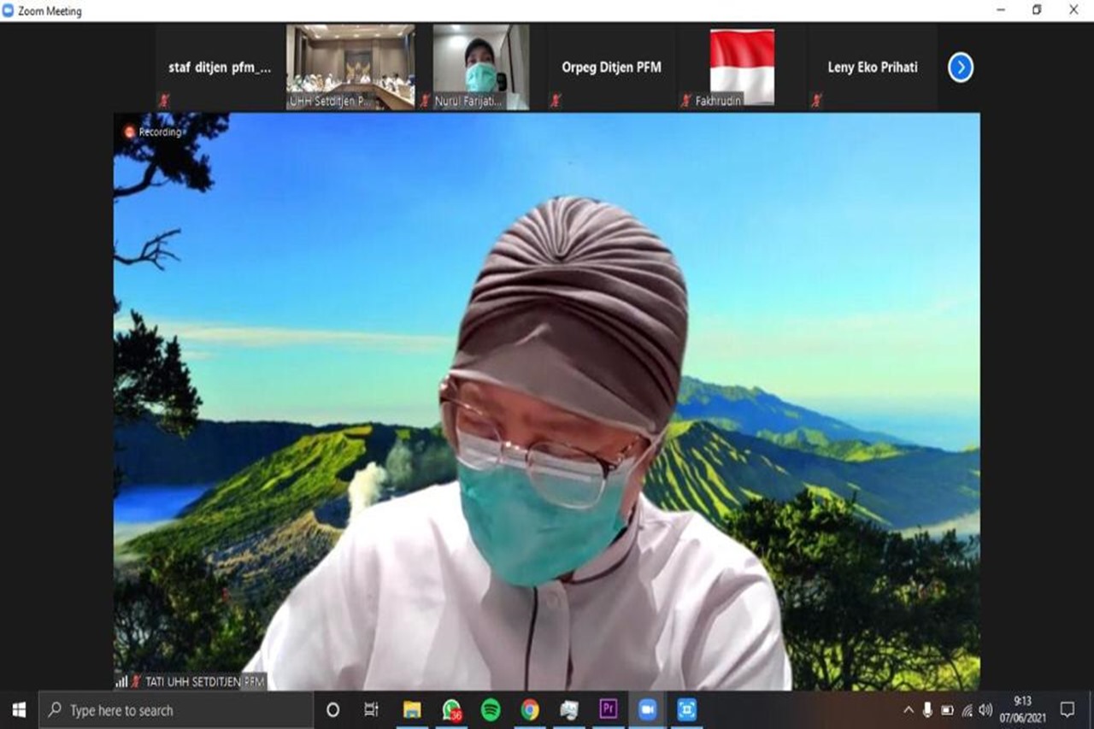Select UHH Setditjen participant video thumbnail
The height and width of the screenshot is (729, 1094).
350,67
